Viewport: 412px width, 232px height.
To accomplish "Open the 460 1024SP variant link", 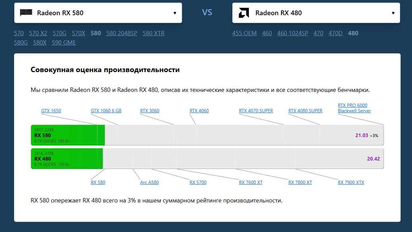I will pos(293,33).
